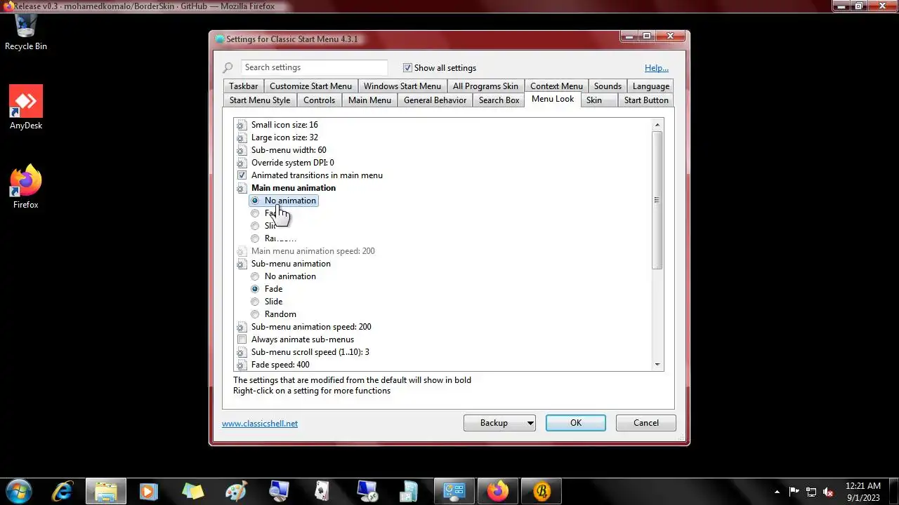The height and width of the screenshot is (505, 899).
Task: Enable Always animate sub-menus
Action: [242, 339]
